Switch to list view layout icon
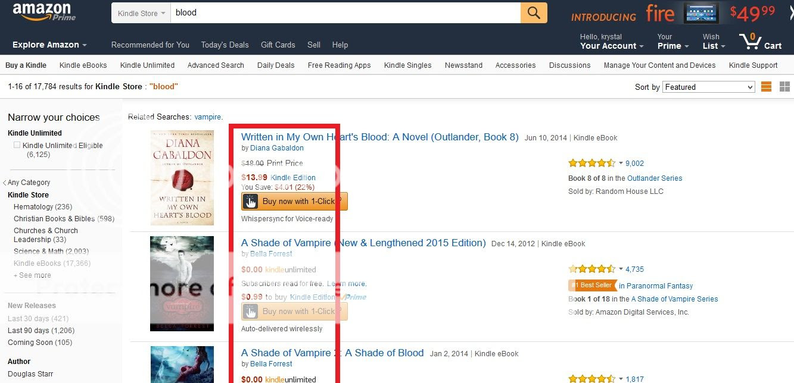The image size is (794, 383). click(x=767, y=87)
